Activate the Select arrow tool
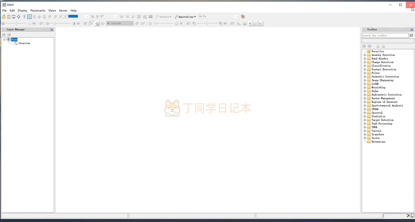Image resolution: width=415 pixels, height=222 pixels. coord(29,17)
